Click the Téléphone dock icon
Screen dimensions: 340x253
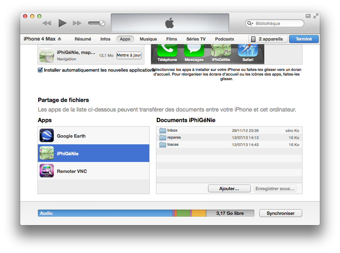[x=167, y=53]
